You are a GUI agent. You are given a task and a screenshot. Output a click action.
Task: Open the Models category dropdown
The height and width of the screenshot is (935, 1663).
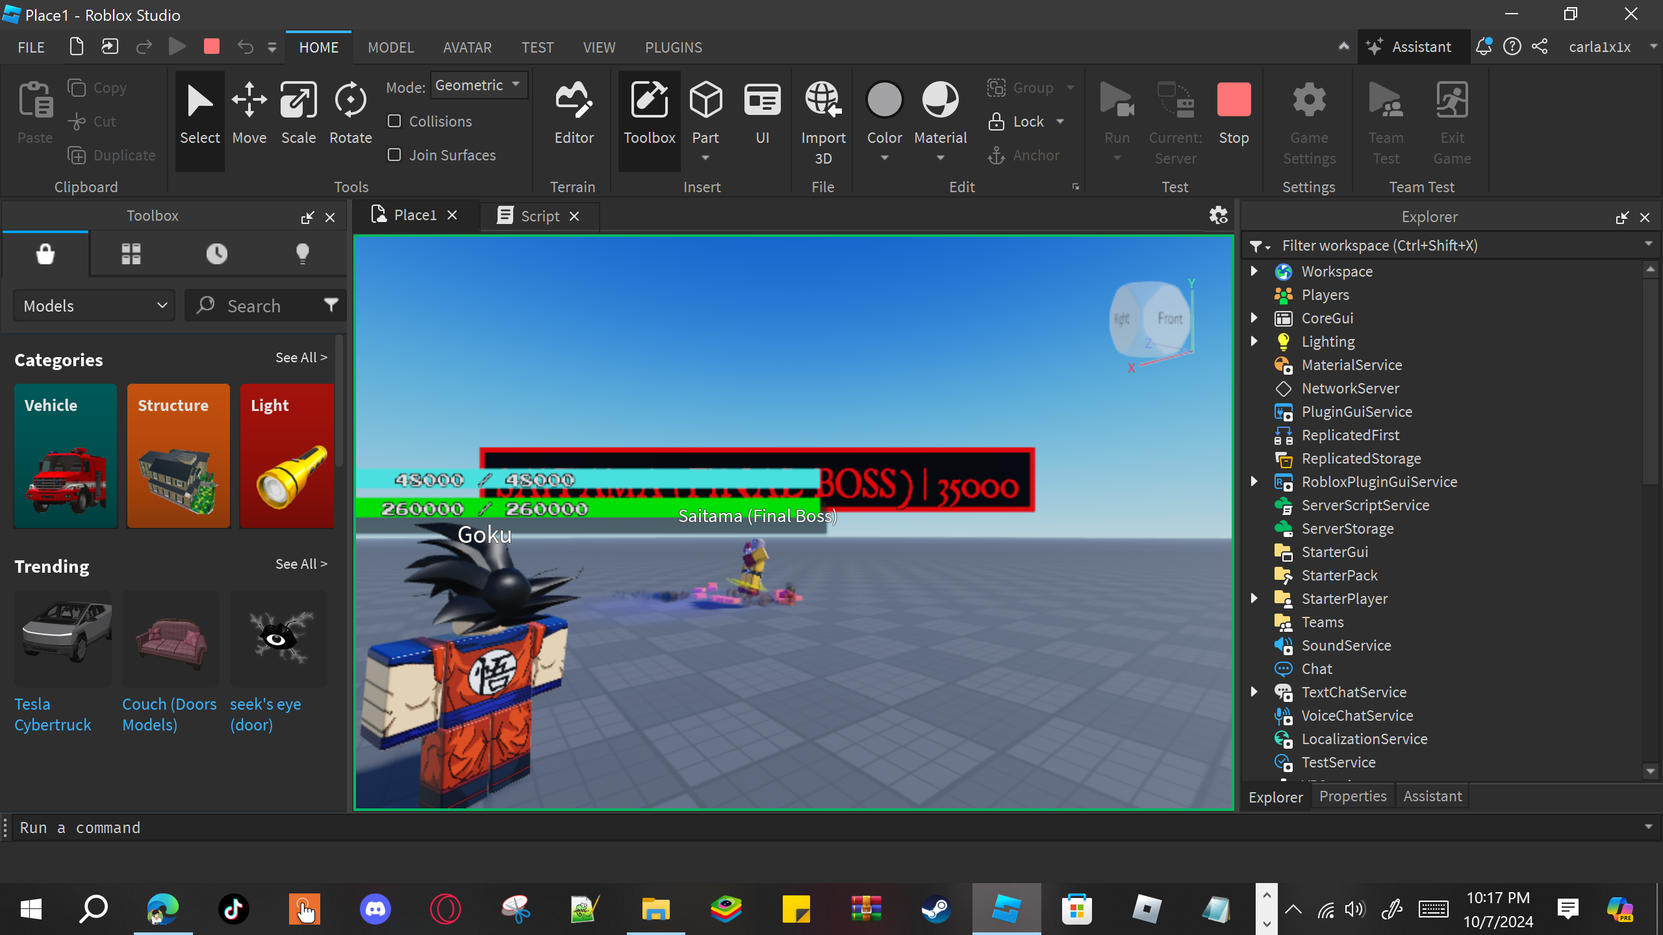(95, 306)
